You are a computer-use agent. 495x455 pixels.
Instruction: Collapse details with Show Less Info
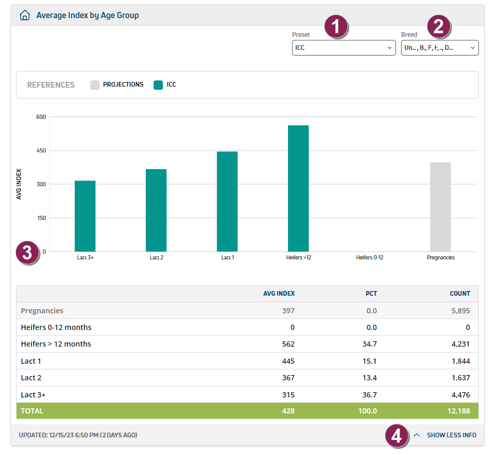click(451, 435)
